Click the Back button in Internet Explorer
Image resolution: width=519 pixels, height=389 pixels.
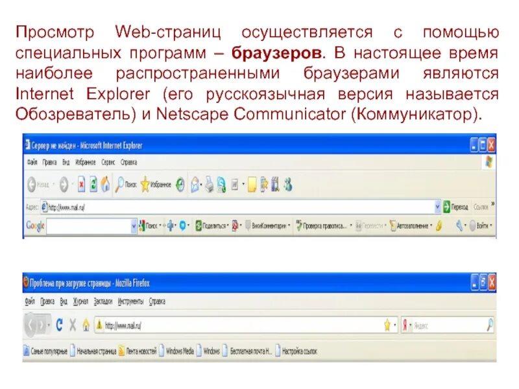pos(38,185)
